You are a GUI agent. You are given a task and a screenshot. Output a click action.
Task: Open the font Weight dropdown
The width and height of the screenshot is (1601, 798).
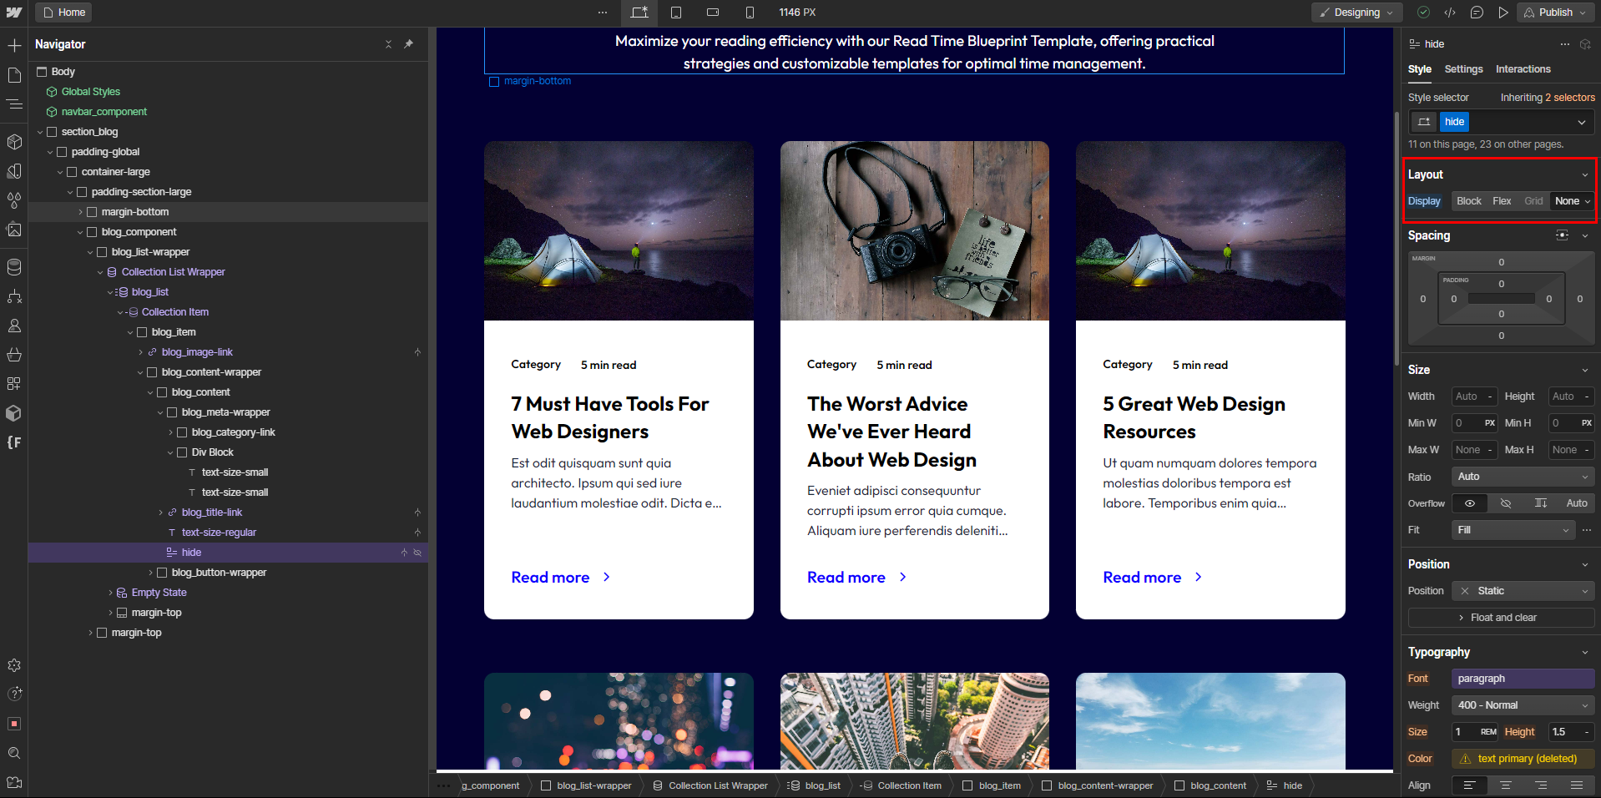pos(1523,705)
